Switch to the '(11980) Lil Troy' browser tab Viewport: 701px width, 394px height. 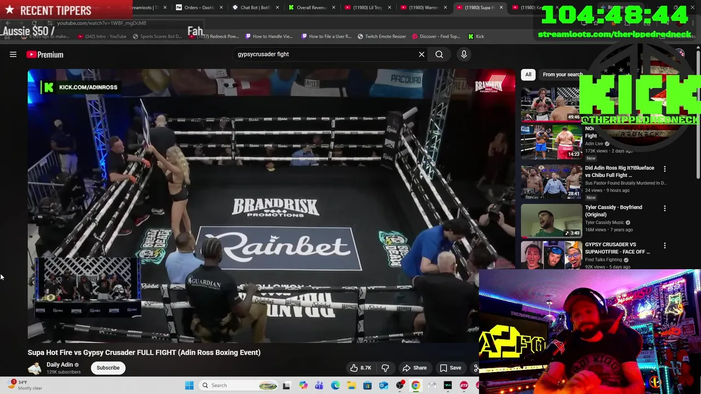click(367, 8)
